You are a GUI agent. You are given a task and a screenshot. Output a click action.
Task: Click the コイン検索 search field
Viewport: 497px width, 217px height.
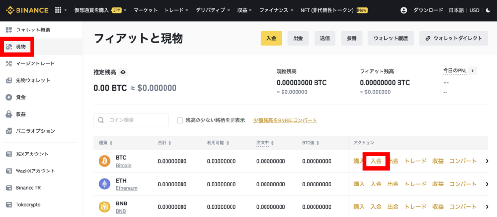[131, 120]
